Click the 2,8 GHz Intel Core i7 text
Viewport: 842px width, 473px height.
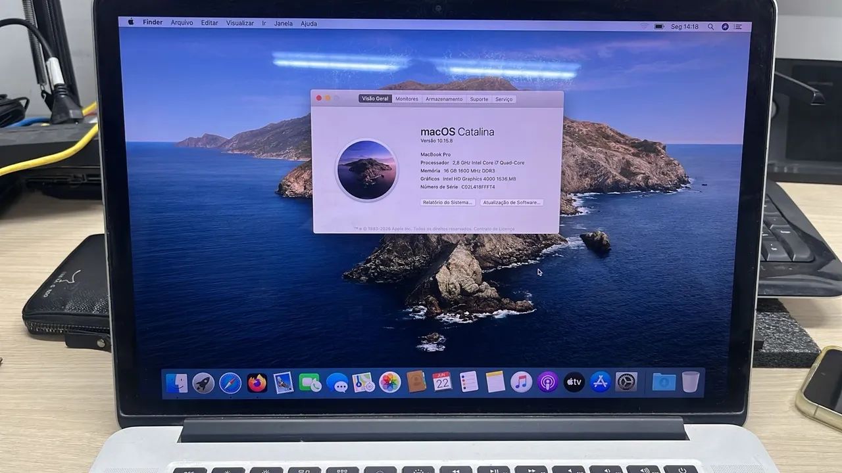pyautogui.click(x=489, y=162)
